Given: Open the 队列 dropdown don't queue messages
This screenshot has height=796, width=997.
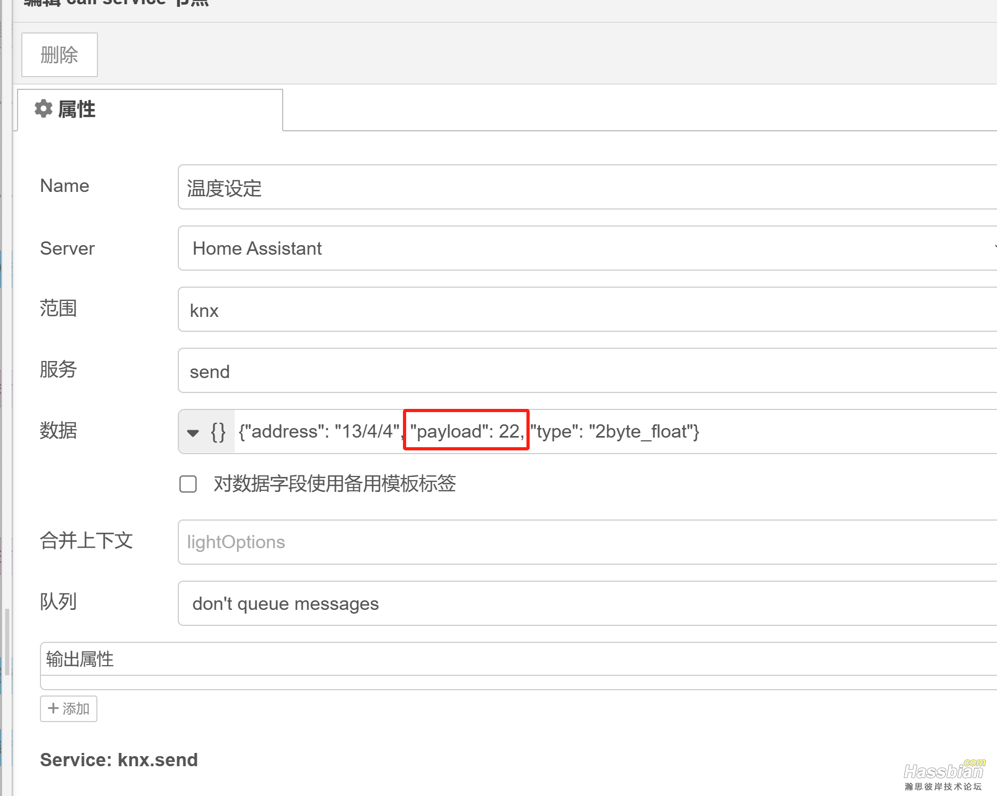Looking at the screenshot, I should coord(587,604).
